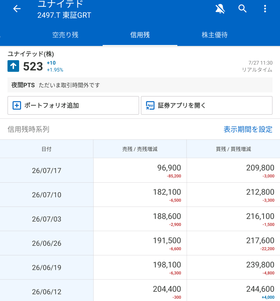Click the ポートフォリオ追加 button
280x301 pixels.
73,105
